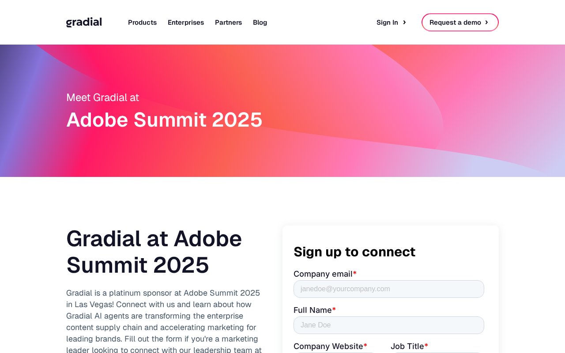Viewport: 565px width, 353px height.
Task: Focus the Company email input field
Action: point(389,289)
